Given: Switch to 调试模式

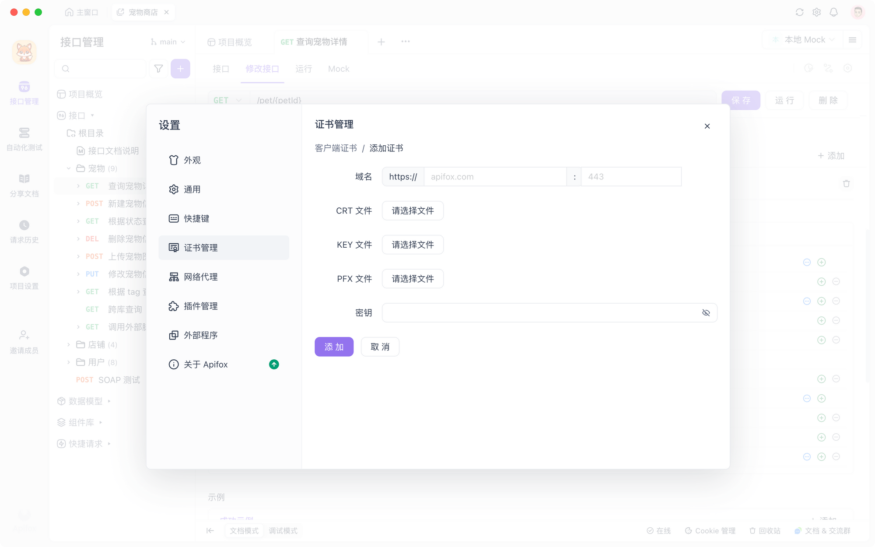Looking at the screenshot, I should coord(283,531).
